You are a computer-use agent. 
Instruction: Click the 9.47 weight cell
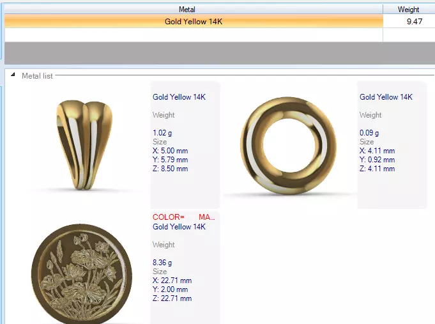click(x=409, y=21)
